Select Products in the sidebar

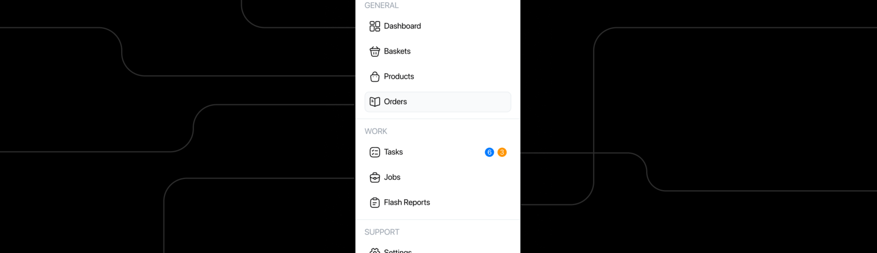437,77
